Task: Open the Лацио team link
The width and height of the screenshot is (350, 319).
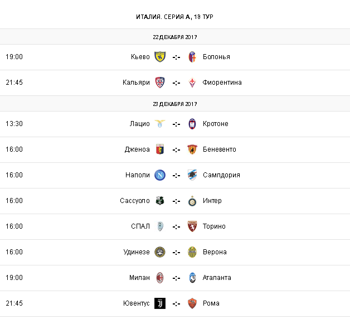Action: click(140, 123)
